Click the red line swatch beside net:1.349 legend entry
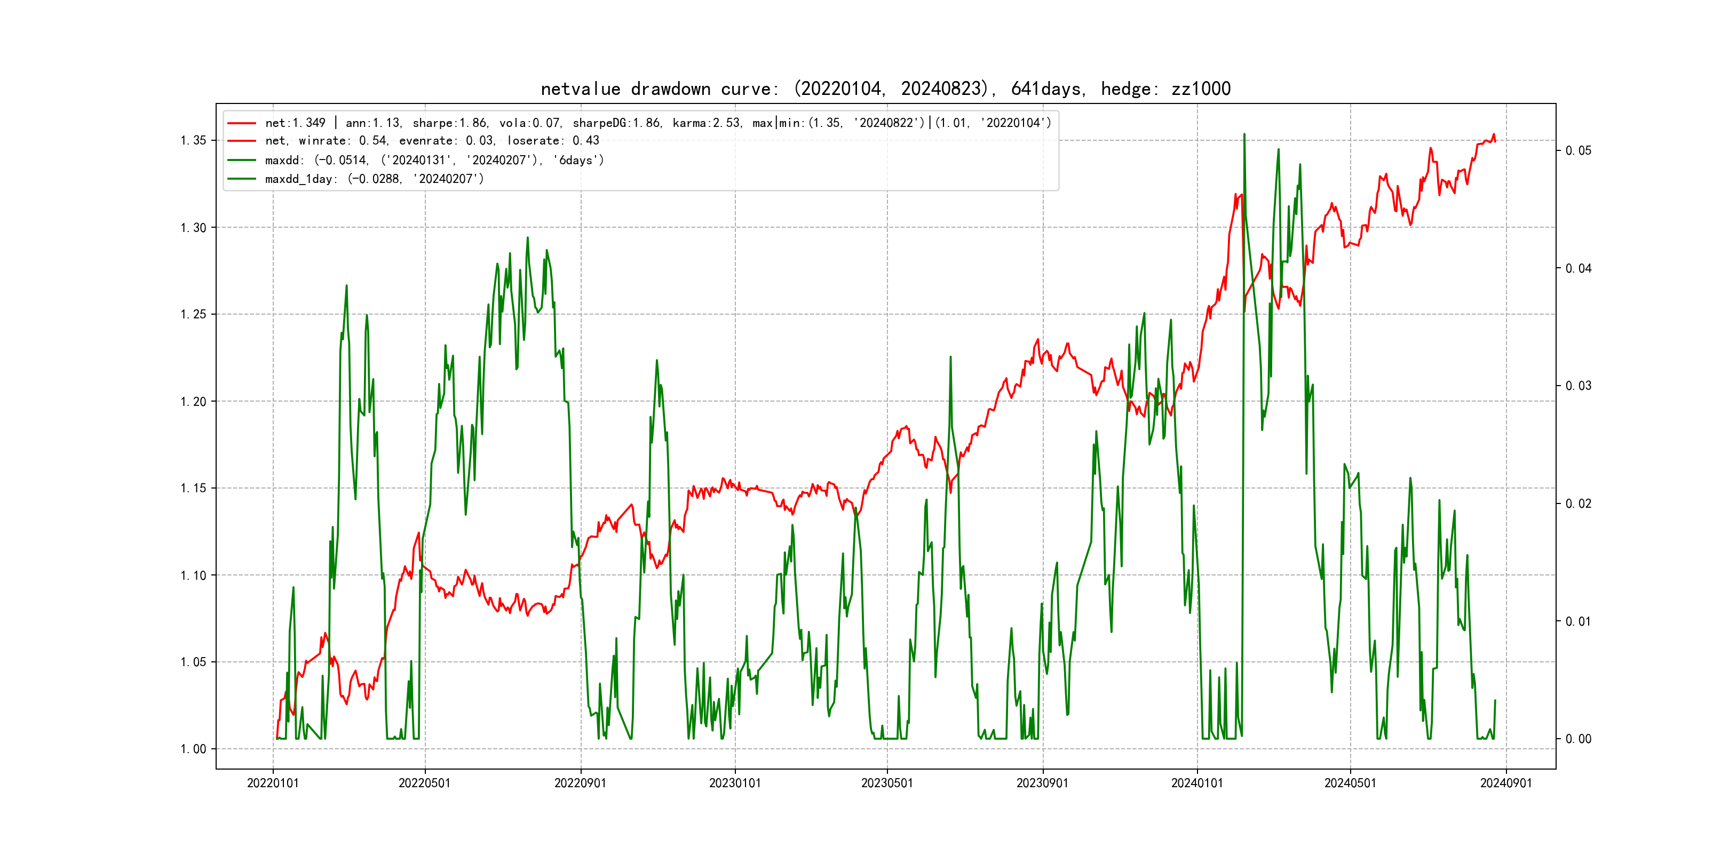This screenshot has height=864, width=1729. (242, 123)
